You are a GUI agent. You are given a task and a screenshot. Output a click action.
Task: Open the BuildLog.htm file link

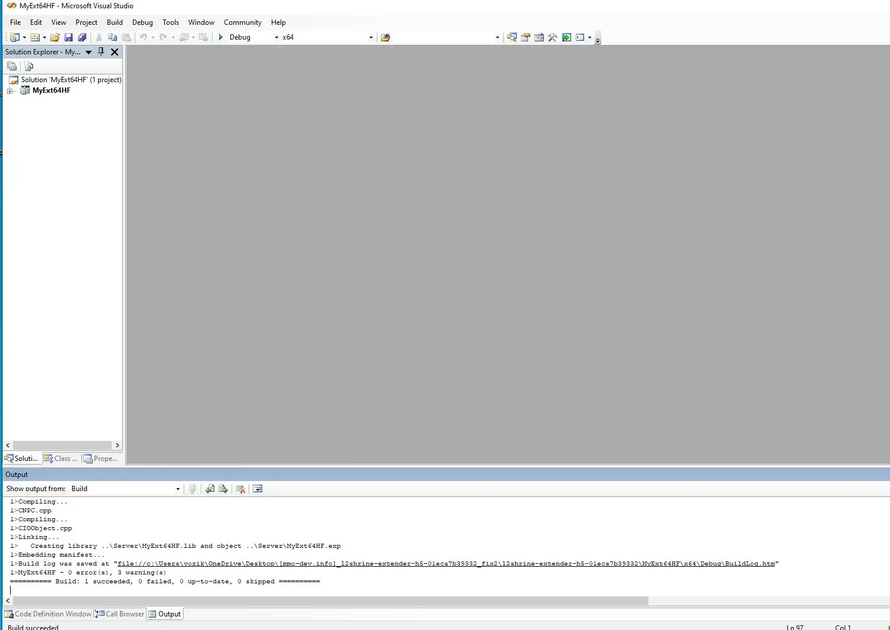pos(446,564)
